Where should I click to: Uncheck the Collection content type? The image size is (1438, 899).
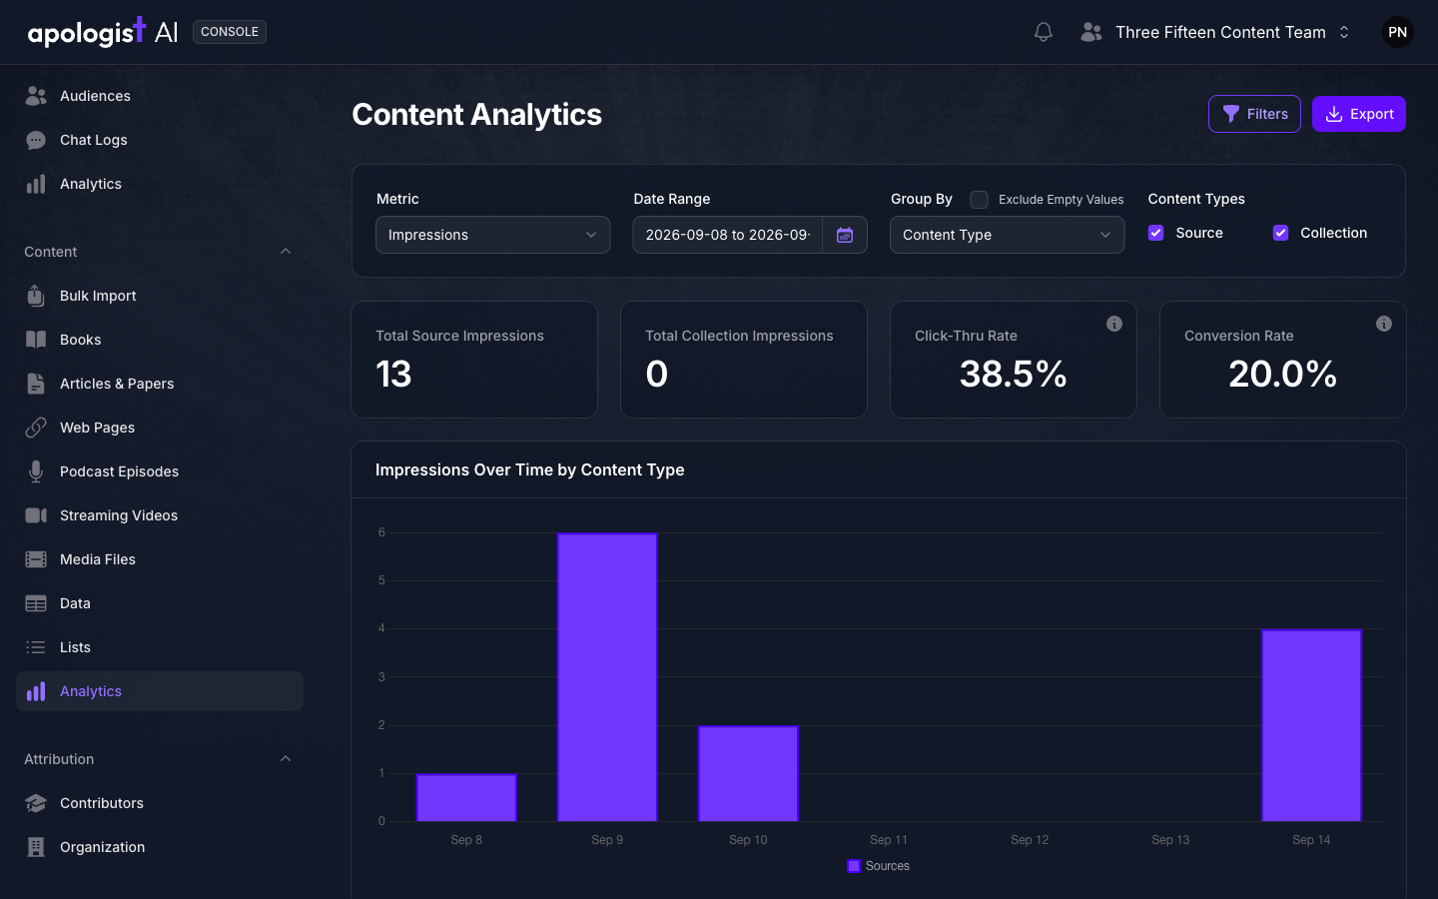coord(1281,233)
